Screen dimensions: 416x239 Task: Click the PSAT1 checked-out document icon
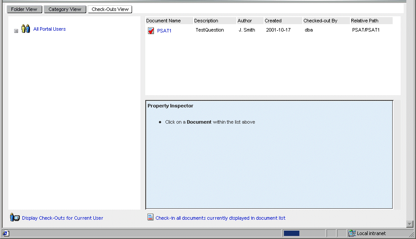point(151,31)
